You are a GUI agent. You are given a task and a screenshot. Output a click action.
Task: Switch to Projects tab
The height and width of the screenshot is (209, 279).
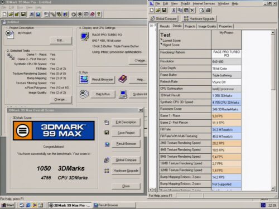coord(190,26)
